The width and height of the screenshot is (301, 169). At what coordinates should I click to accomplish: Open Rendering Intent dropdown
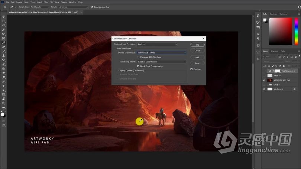(x=161, y=62)
